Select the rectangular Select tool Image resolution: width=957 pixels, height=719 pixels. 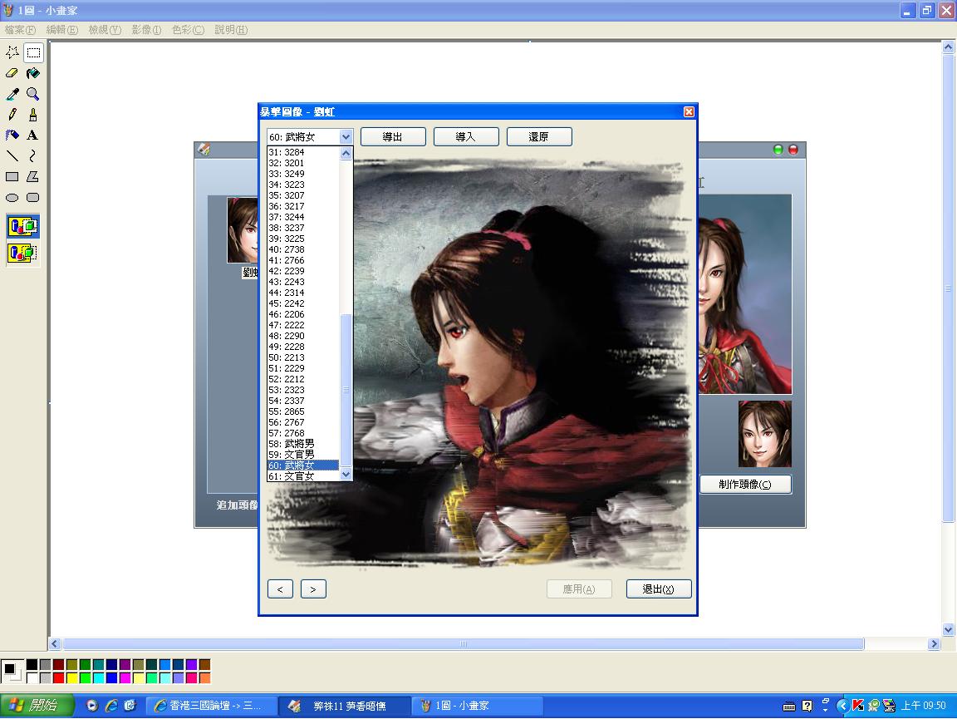coord(33,52)
